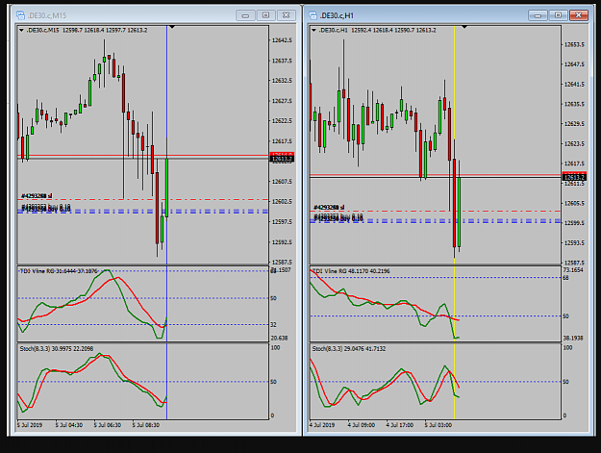Click TDI Vline RG 48.1170 40.2196 label
Screen dimensions: 601x453
pyautogui.click(x=351, y=271)
